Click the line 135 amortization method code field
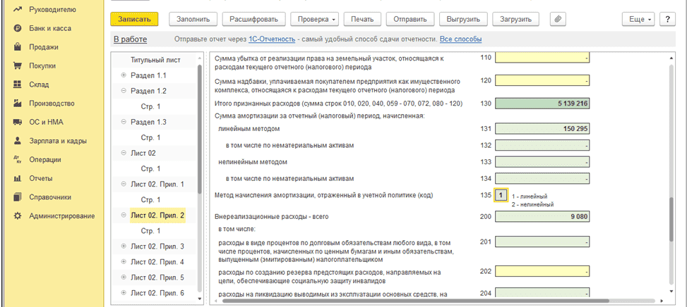687x307 pixels. [x=501, y=195]
